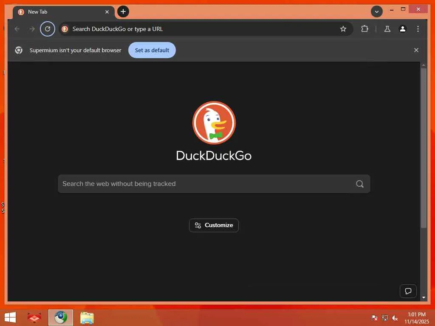Click the page vertical scrollbar thumb

(x=424, y=148)
